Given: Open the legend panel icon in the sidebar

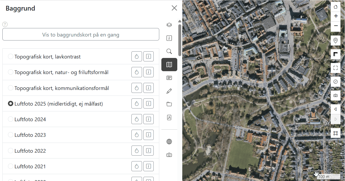Looking at the screenshot, I should click(169, 78).
